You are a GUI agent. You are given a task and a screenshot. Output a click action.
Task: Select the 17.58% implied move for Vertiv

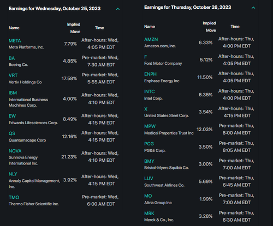(x=69, y=78)
